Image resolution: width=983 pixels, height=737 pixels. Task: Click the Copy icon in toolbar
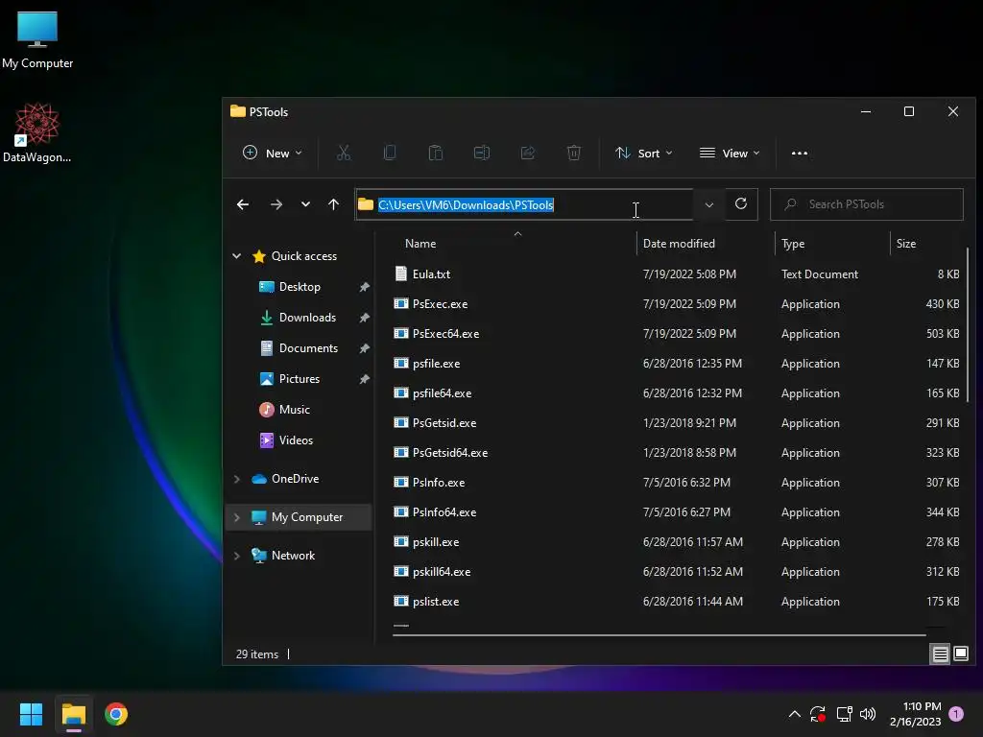point(390,153)
